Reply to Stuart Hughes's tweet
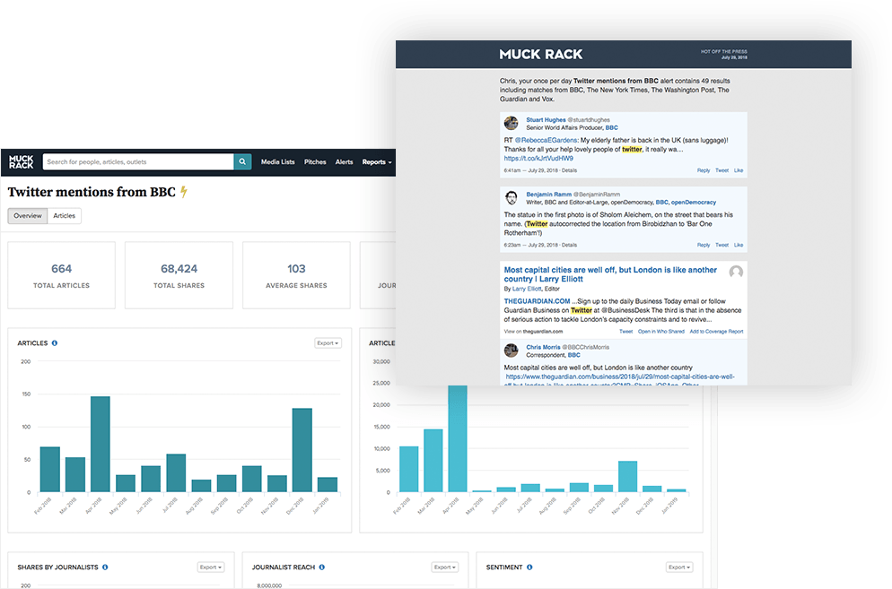The height and width of the screenshot is (589, 892). (x=704, y=170)
